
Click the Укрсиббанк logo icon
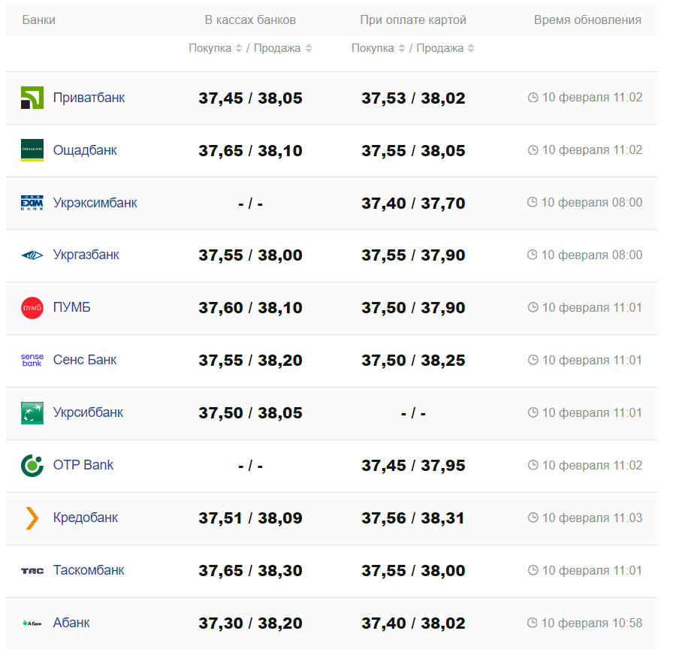pyautogui.click(x=32, y=413)
